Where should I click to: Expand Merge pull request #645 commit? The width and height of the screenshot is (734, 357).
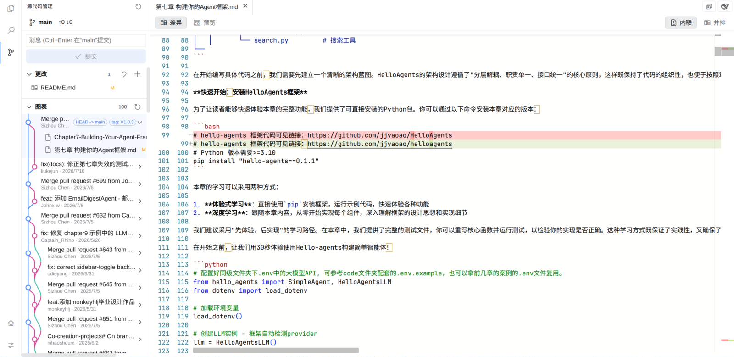140,288
